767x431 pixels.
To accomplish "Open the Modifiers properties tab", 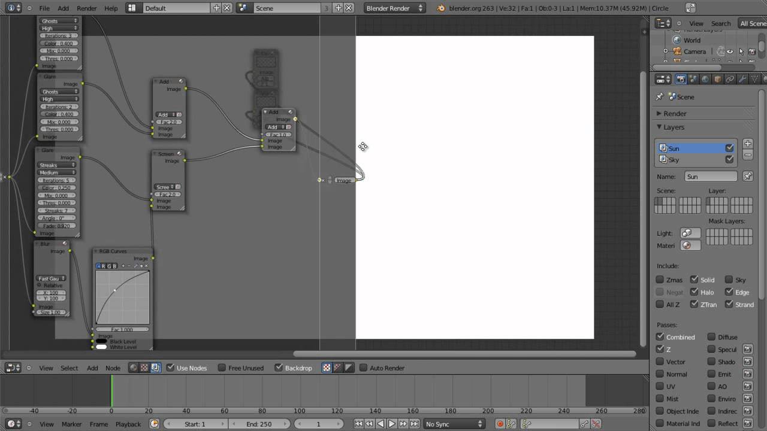I will pyautogui.click(x=742, y=79).
